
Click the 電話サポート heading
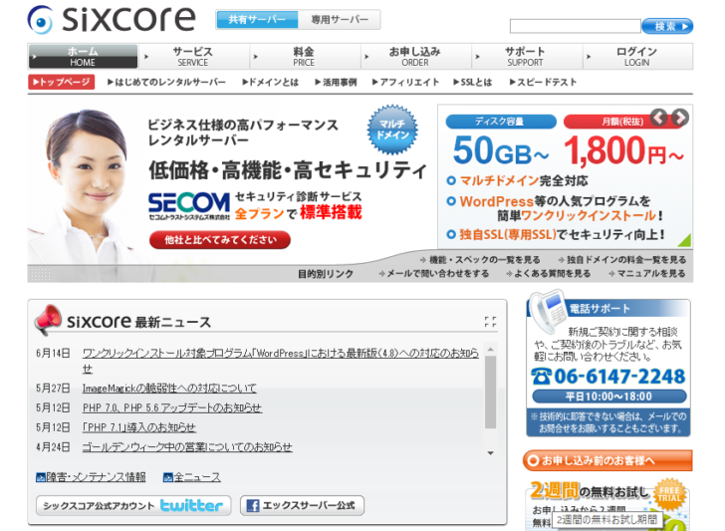click(x=600, y=309)
